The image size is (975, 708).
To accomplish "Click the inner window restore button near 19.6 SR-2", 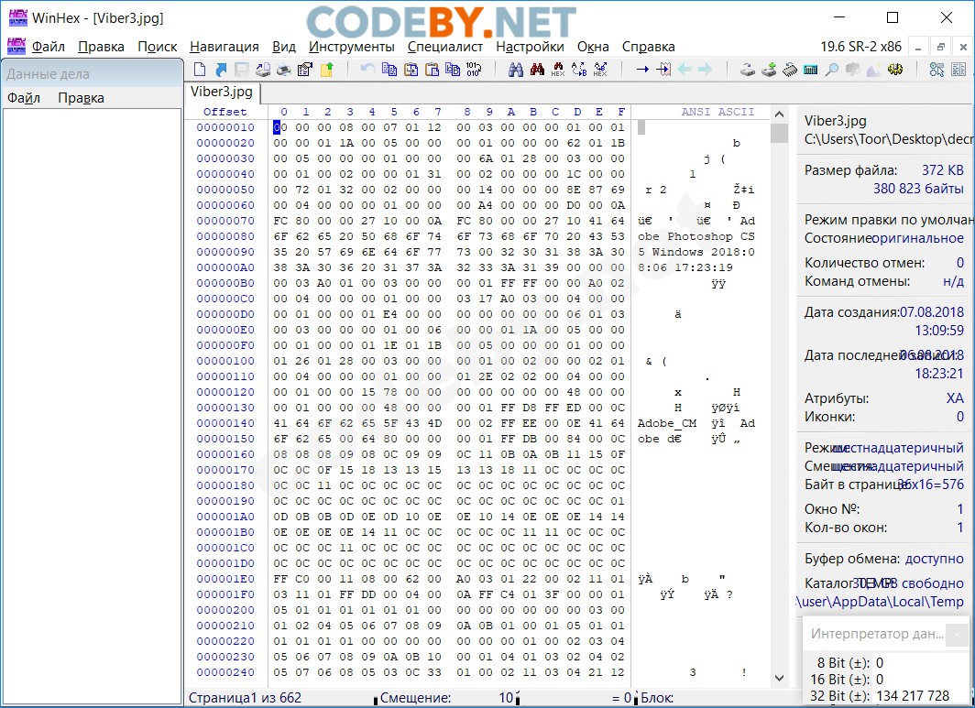I will point(941,48).
